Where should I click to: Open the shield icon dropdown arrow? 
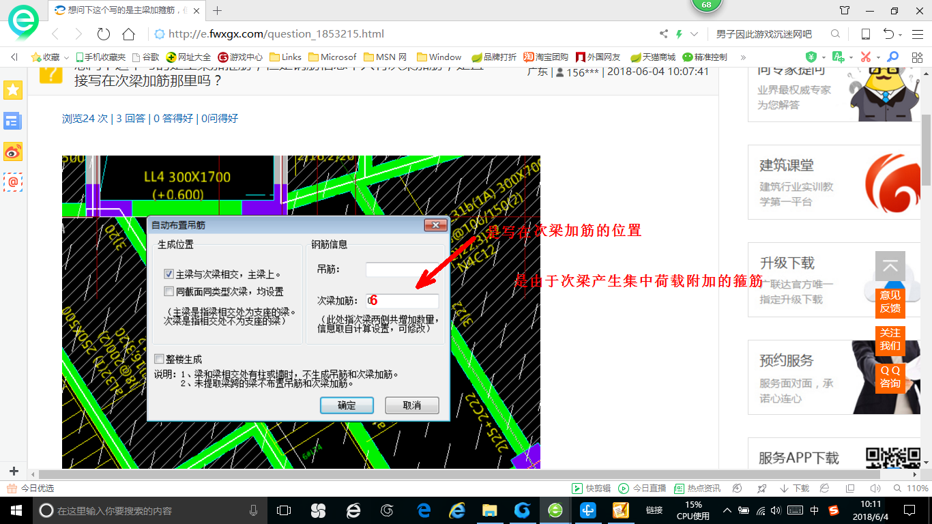coord(824,57)
